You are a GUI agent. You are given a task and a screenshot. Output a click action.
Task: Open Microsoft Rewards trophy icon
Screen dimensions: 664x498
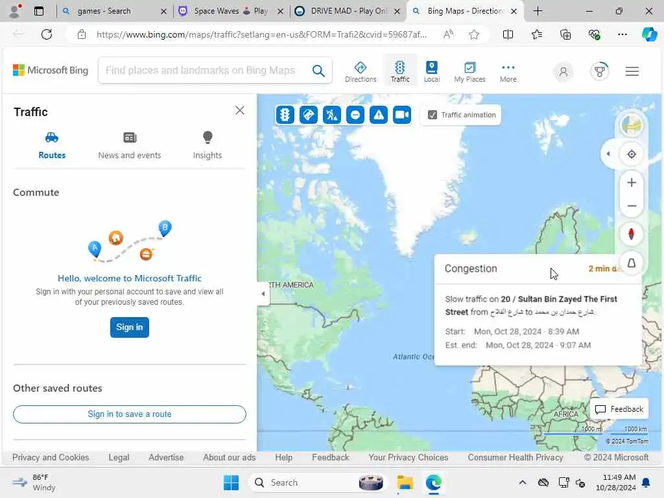pos(599,71)
